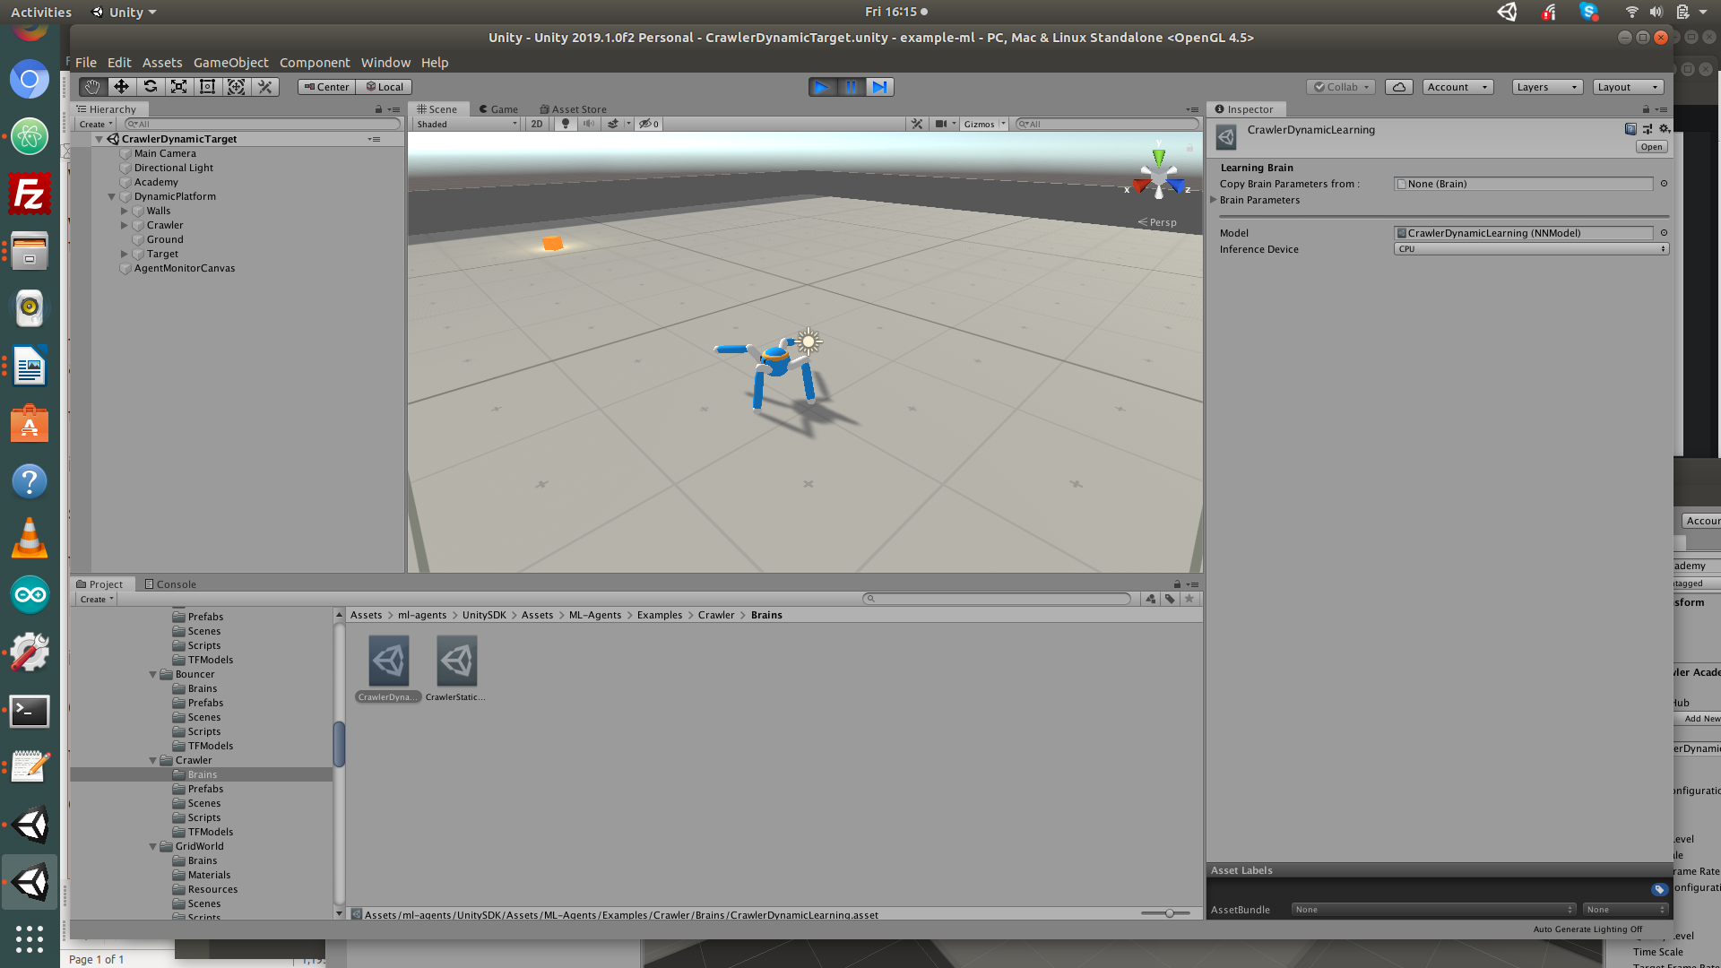The width and height of the screenshot is (1721, 968).
Task: Search by type icon in Project
Action: tap(1151, 599)
